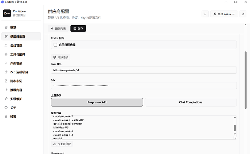
Task: Click the wrench icon for 安装维护
Action: pyautogui.click(x=6, y=99)
